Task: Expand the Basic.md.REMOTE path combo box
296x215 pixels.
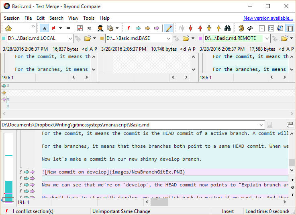Action: [x=267, y=38]
